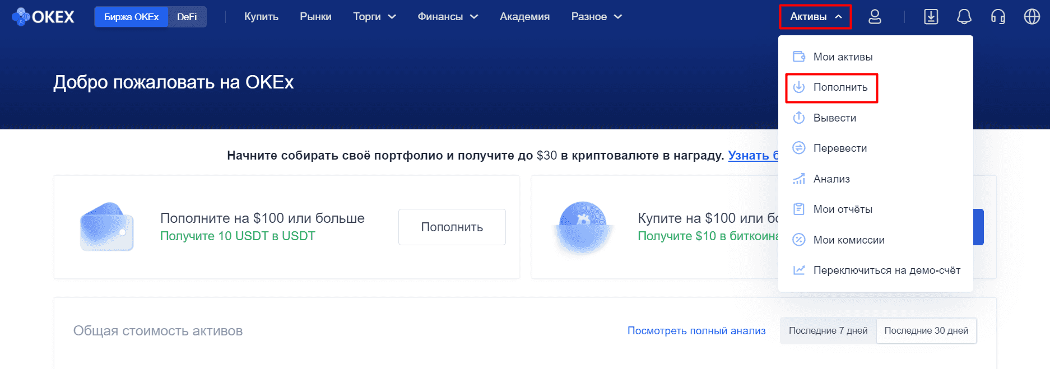Select Анализ menu entry
This screenshot has height=369, width=1050.
point(876,179)
